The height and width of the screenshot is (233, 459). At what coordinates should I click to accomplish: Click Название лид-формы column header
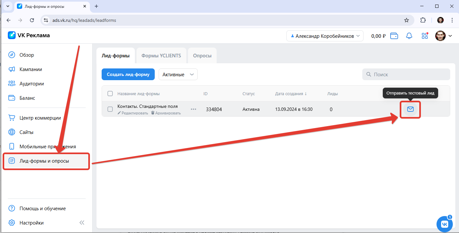(x=138, y=94)
